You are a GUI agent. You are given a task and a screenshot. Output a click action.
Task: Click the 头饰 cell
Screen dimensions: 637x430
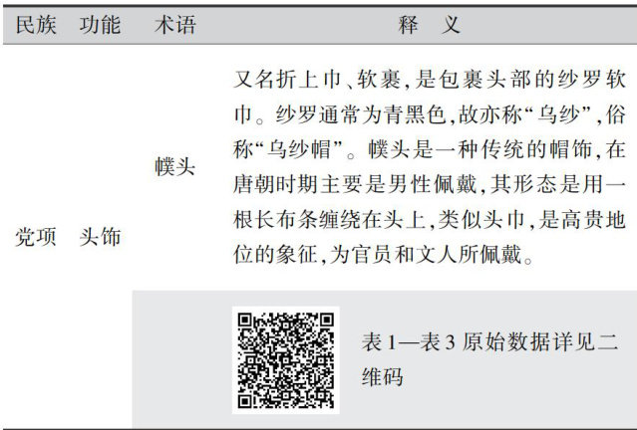(x=101, y=237)
